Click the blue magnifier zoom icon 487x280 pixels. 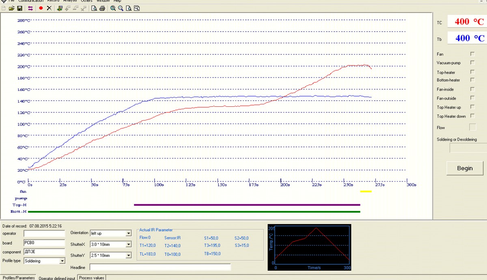click(121, 8)
